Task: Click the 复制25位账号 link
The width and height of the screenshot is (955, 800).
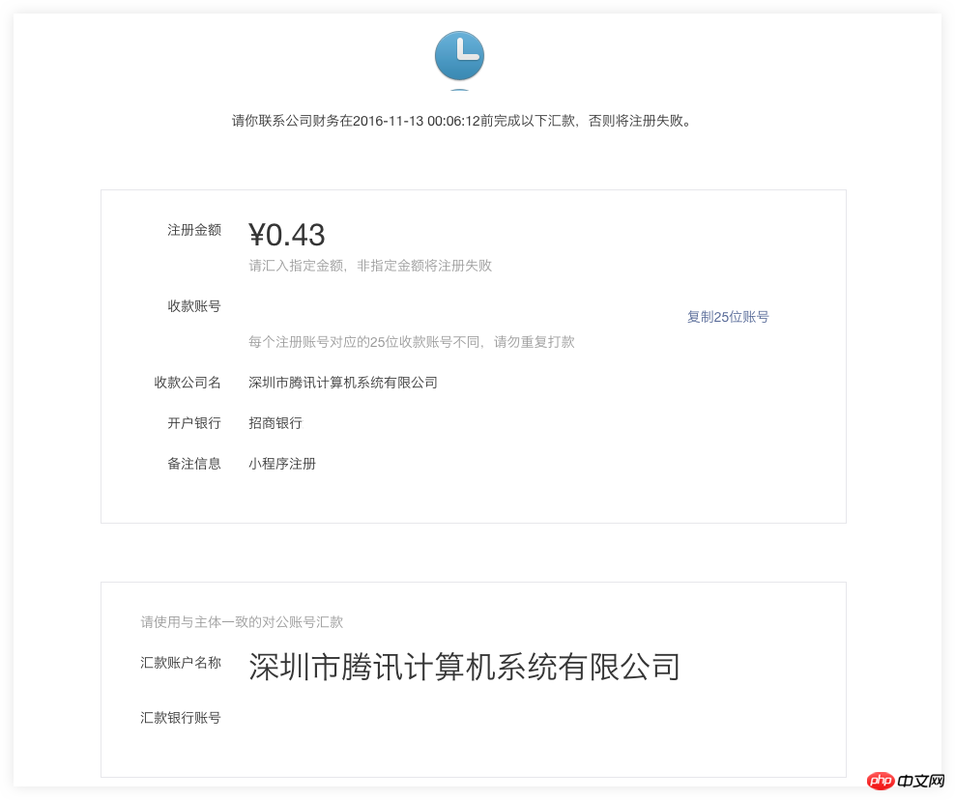Action: [x=728, y=317]
